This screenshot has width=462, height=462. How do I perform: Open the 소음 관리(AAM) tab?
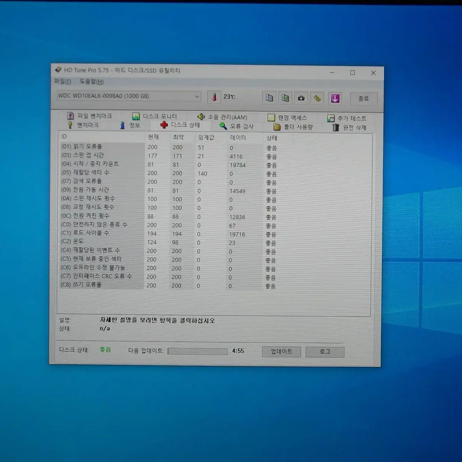click(222, 117)
